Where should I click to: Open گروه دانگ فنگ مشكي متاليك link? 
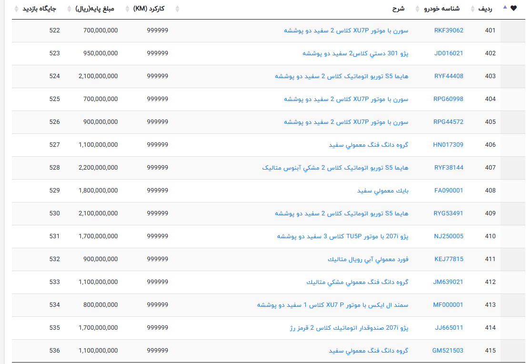357,282
